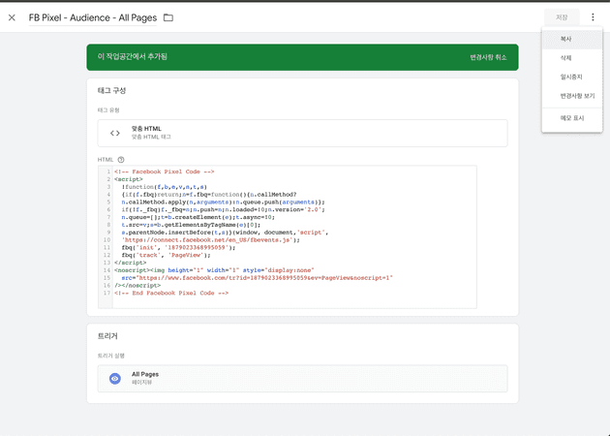Open the All Pages trigger row

point(302,378)
